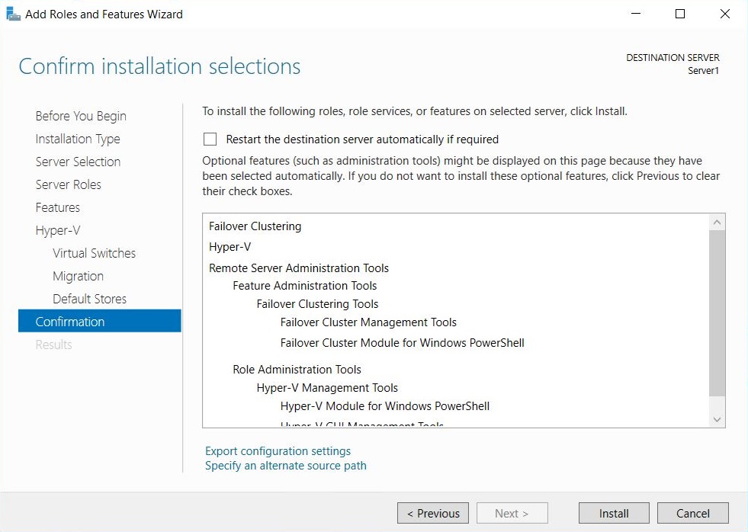This screenshot has height=532, width=748.
Task: Open the Virtual Switches step
Action: 94,253
